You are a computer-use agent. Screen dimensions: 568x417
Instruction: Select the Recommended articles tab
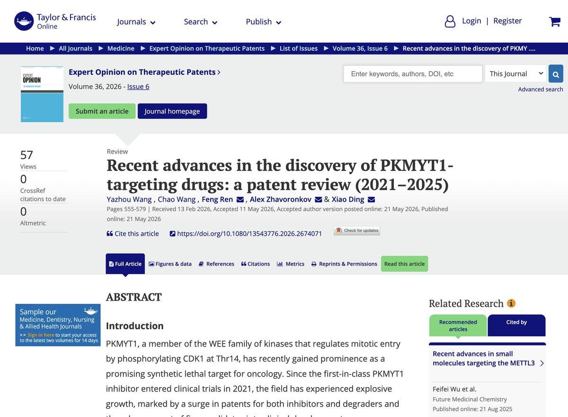tap(458, 326)
